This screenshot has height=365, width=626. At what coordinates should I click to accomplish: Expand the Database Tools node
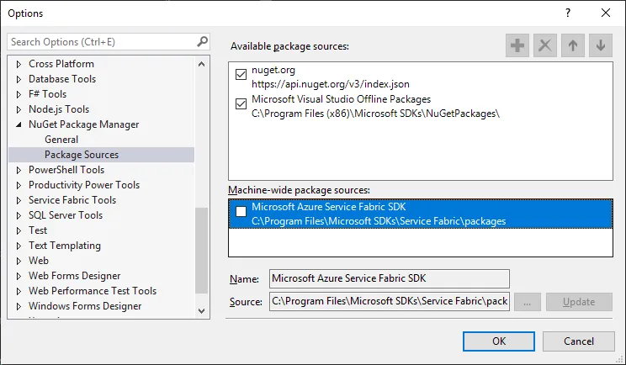19,79
